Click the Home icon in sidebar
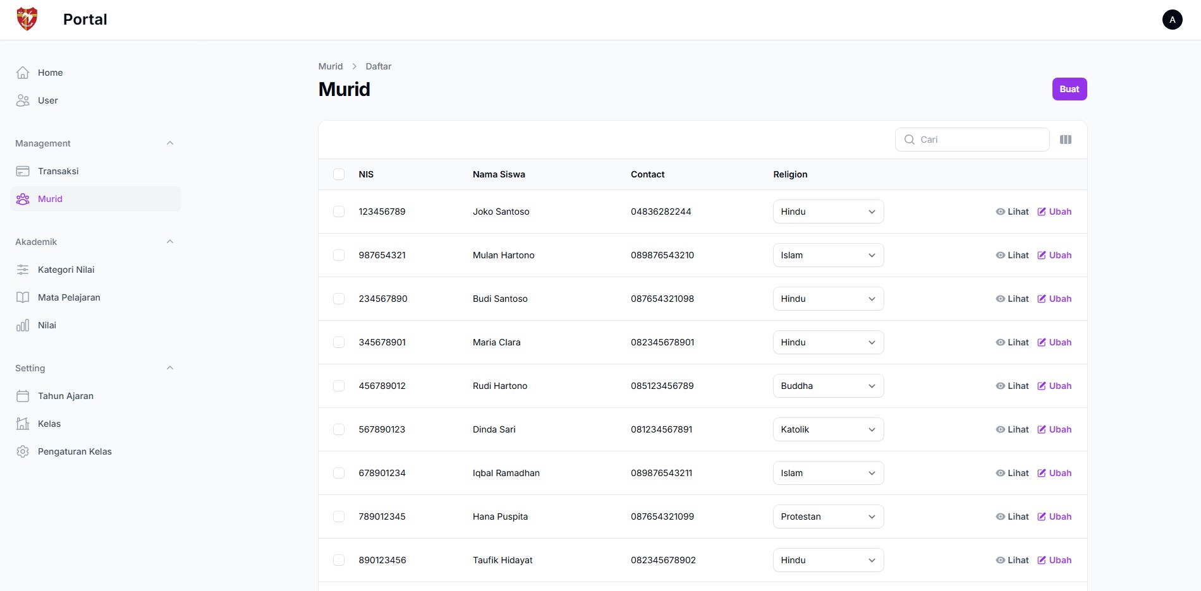 coord(23,73)
